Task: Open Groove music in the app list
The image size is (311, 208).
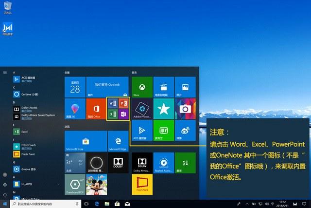Action: pos(35,169)
